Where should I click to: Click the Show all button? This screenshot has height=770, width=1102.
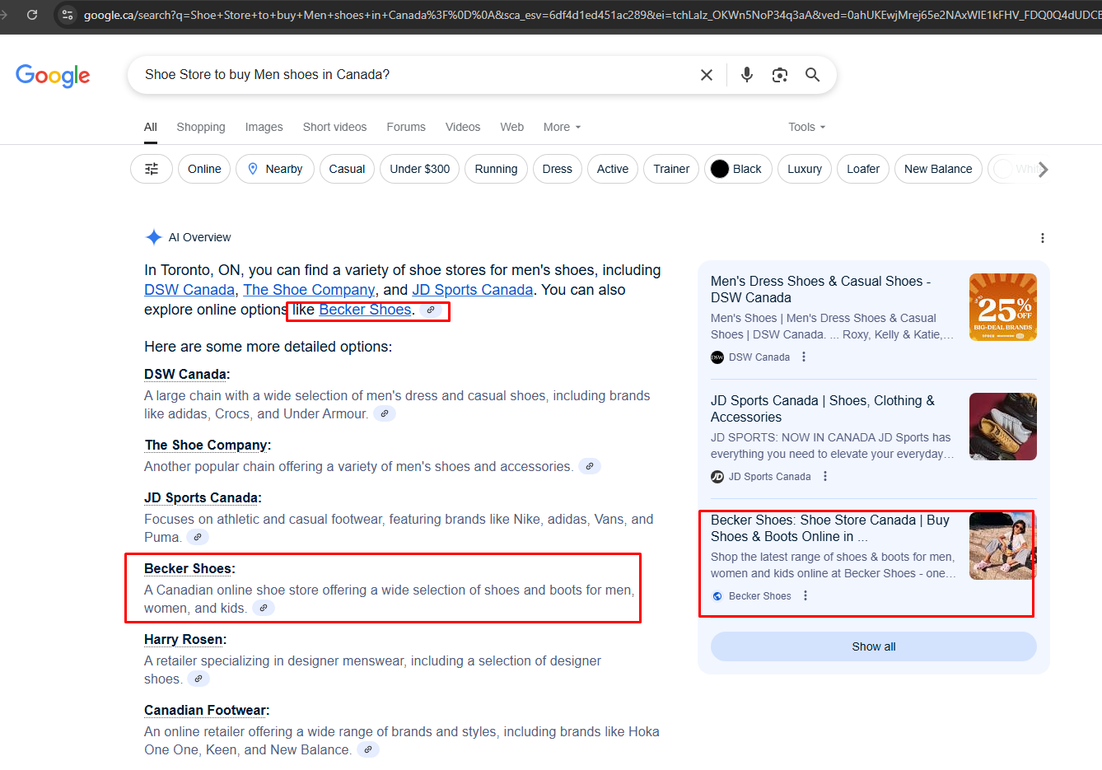tap(873, 646)
